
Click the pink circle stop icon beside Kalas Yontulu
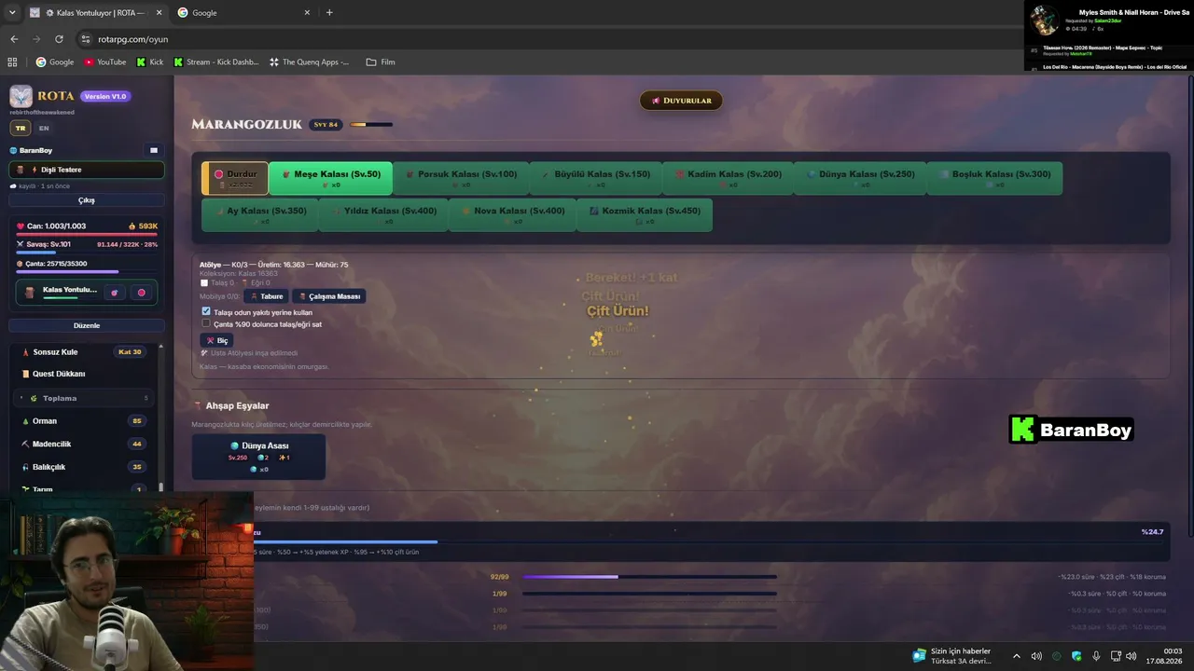(x=142, y=293)
